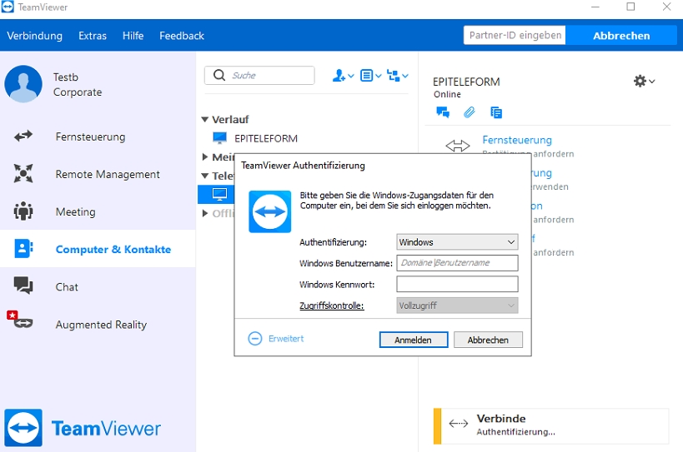Click the Fernsteuerung link in details panel
Viewport: 683px width, 452px height.
pyautogui.click(x=517, y=140)
